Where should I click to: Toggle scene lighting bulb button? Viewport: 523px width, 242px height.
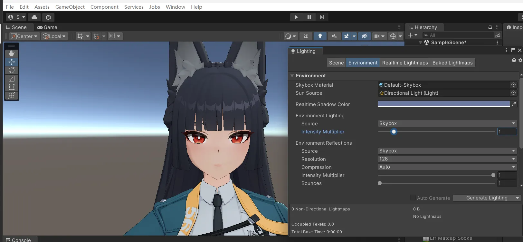coord(320,36)
